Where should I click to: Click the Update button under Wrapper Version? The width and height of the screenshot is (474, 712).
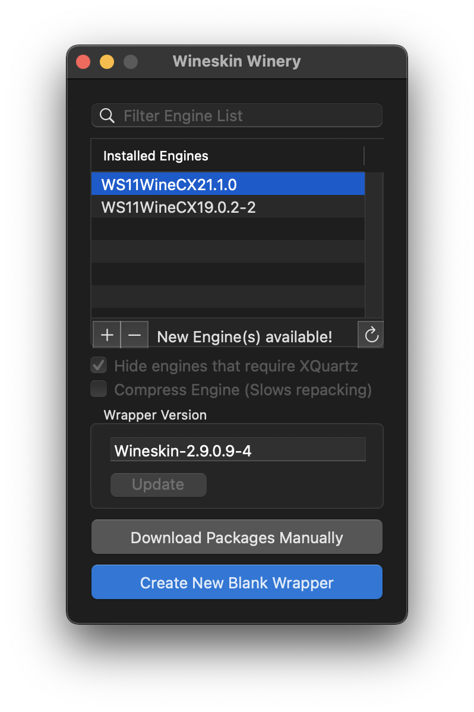tap(158, 484)
